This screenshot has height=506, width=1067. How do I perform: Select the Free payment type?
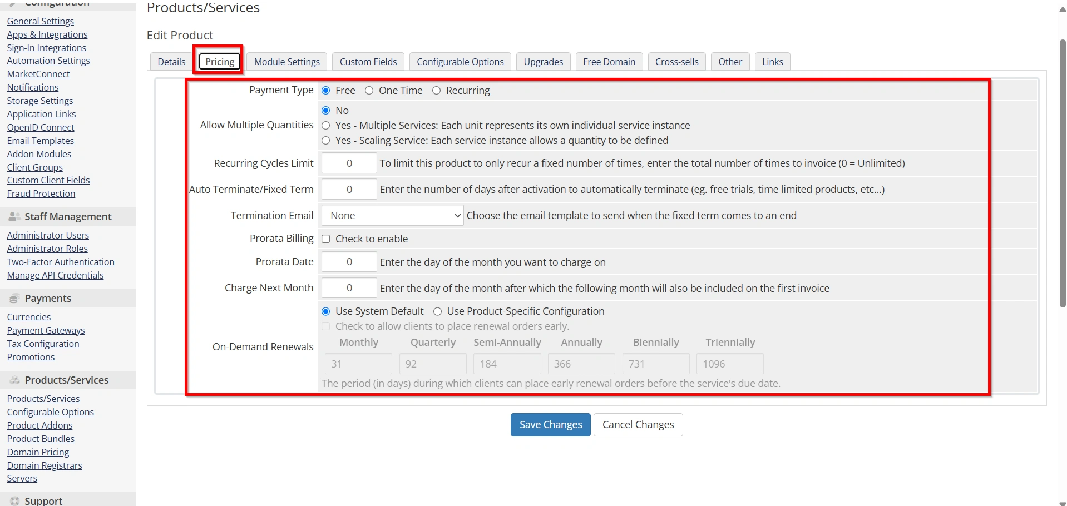coord(326,91)
